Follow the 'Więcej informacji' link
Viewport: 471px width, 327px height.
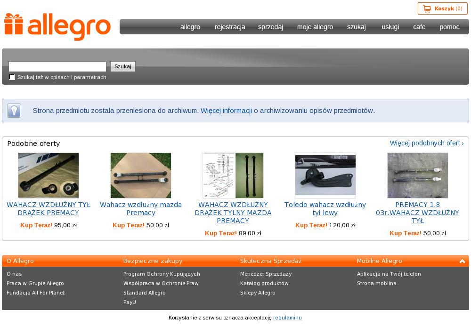(226, 111)
